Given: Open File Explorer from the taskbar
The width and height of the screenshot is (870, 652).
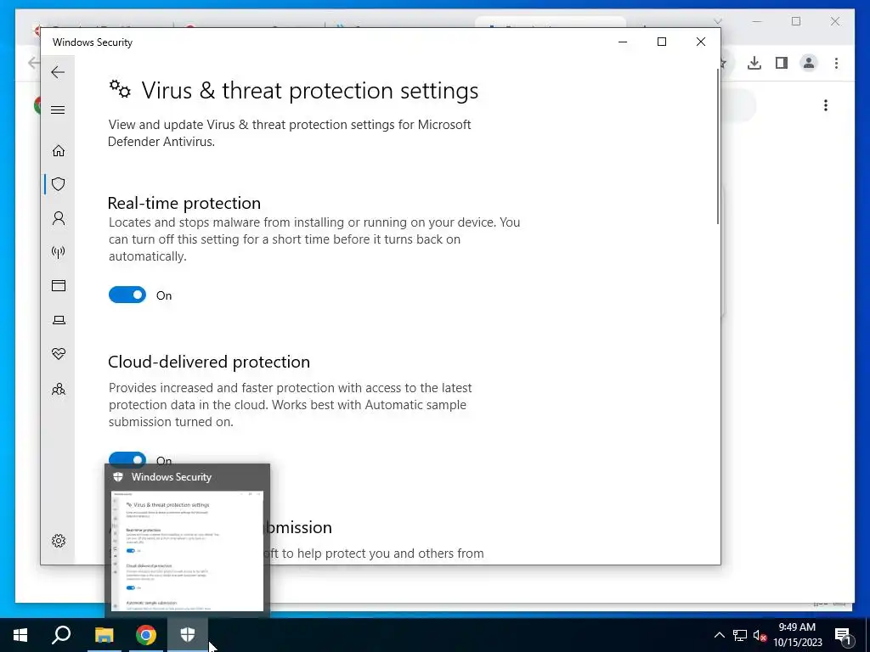Looking at the screenshot, I should tap(104, 635).
